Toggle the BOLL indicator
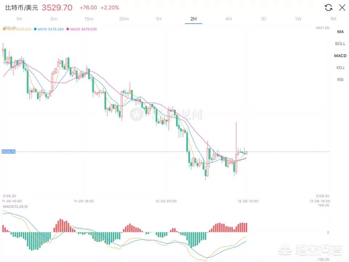The image size is (349, 262). coord(340,44)
